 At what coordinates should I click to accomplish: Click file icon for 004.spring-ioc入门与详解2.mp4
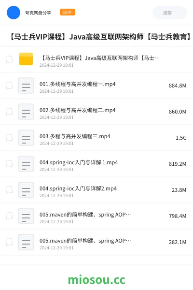pyautogui.click(x=26, y=190)
